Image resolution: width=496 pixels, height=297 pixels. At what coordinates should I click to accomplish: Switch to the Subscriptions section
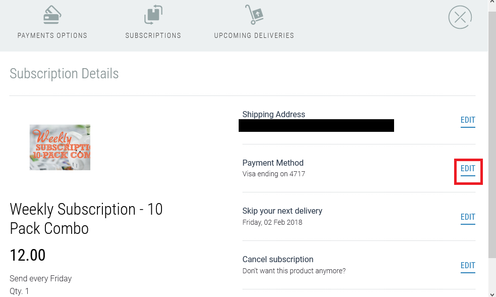[153, 35]
